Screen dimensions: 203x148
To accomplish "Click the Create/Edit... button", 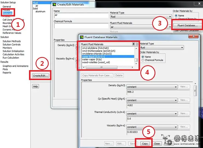I will (40, 75).
